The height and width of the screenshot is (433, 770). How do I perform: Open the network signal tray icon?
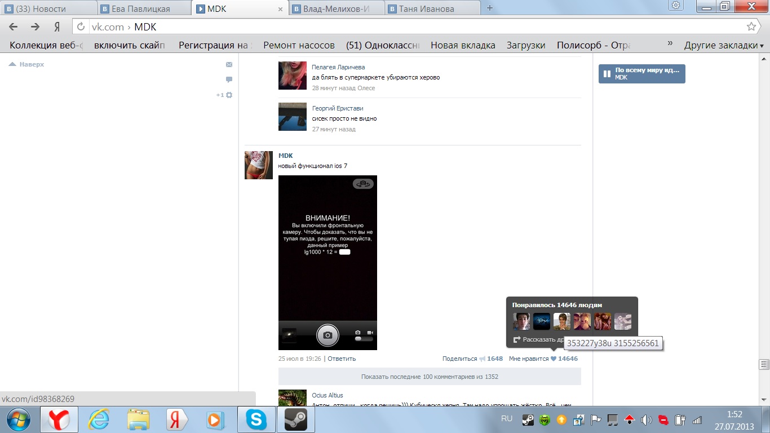(x=697, y=419)
